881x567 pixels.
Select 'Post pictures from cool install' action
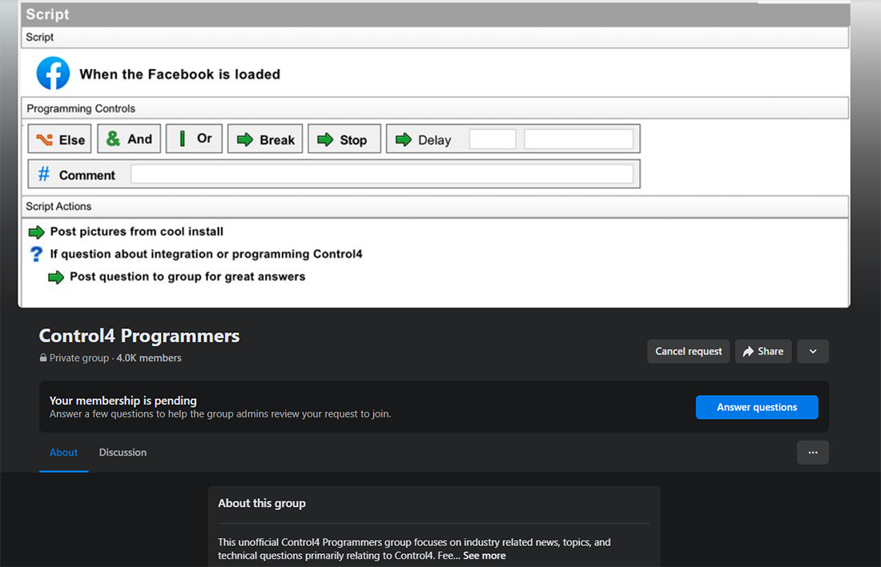tap(136, 231)
